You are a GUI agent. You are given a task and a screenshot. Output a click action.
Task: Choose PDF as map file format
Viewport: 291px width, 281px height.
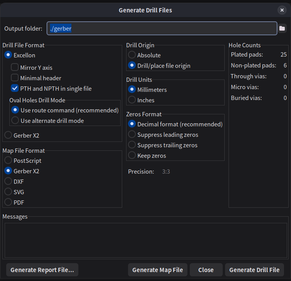click(8, 202)
